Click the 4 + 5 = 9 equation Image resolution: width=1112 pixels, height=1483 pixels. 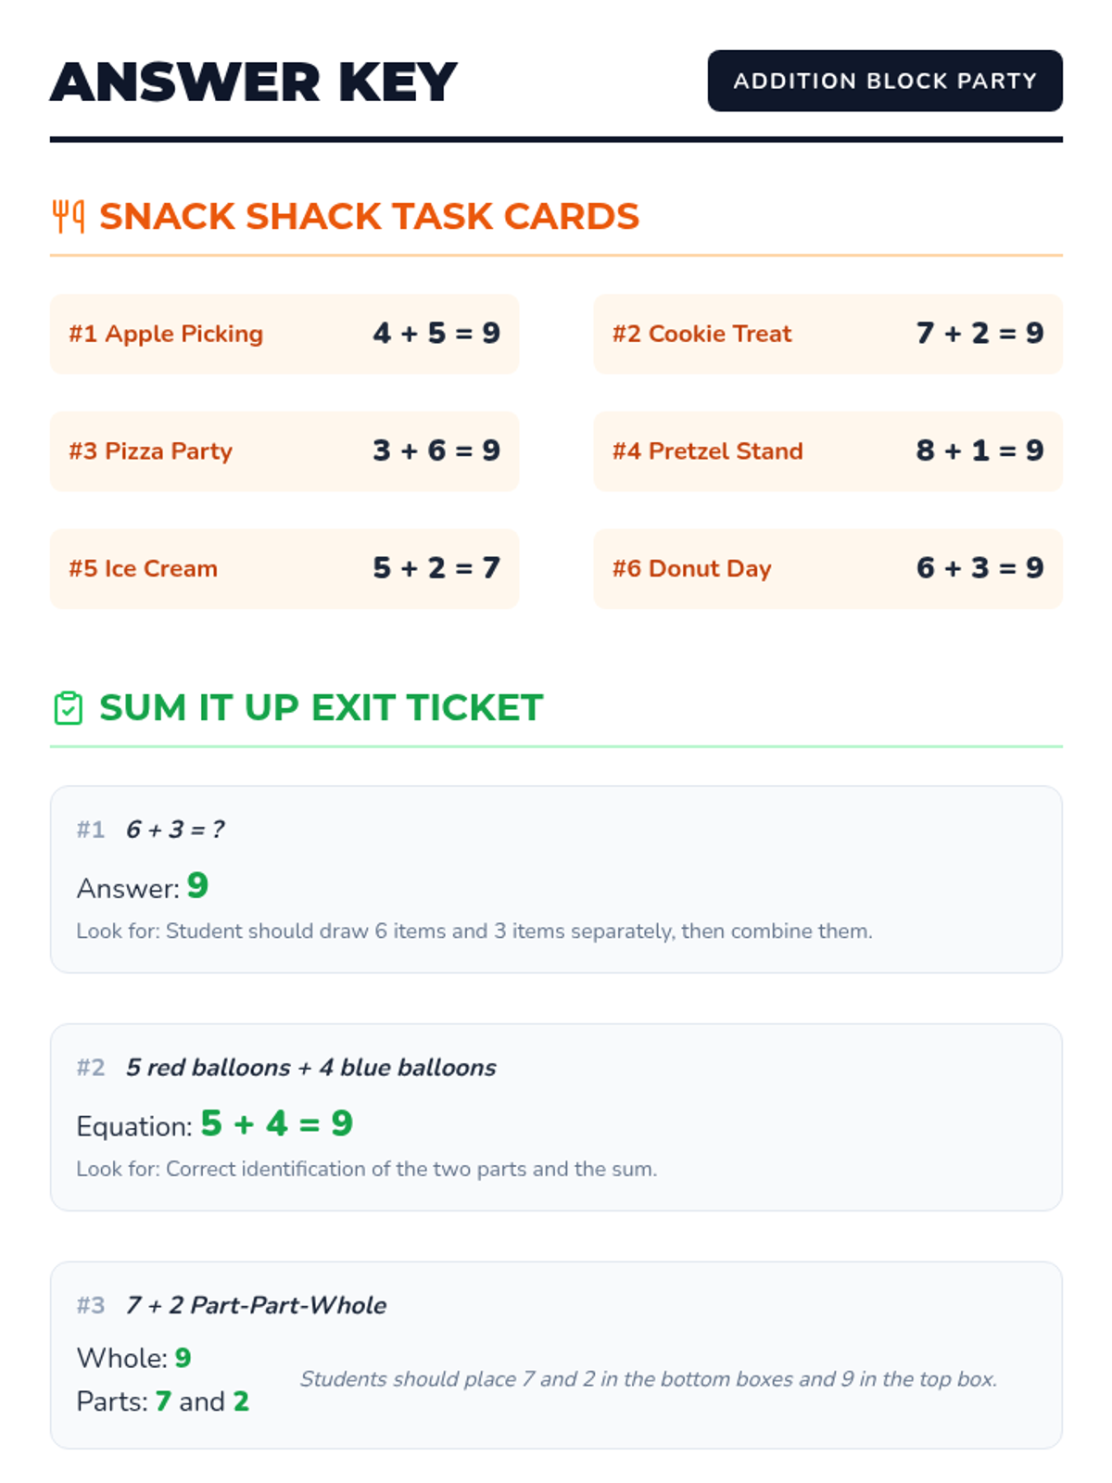[x=436, y=334]
